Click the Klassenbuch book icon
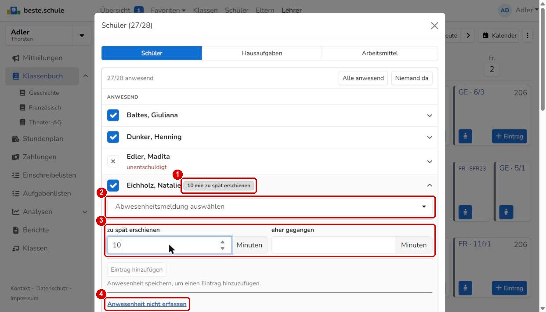546x312 pixels. (x=16, y=76)
